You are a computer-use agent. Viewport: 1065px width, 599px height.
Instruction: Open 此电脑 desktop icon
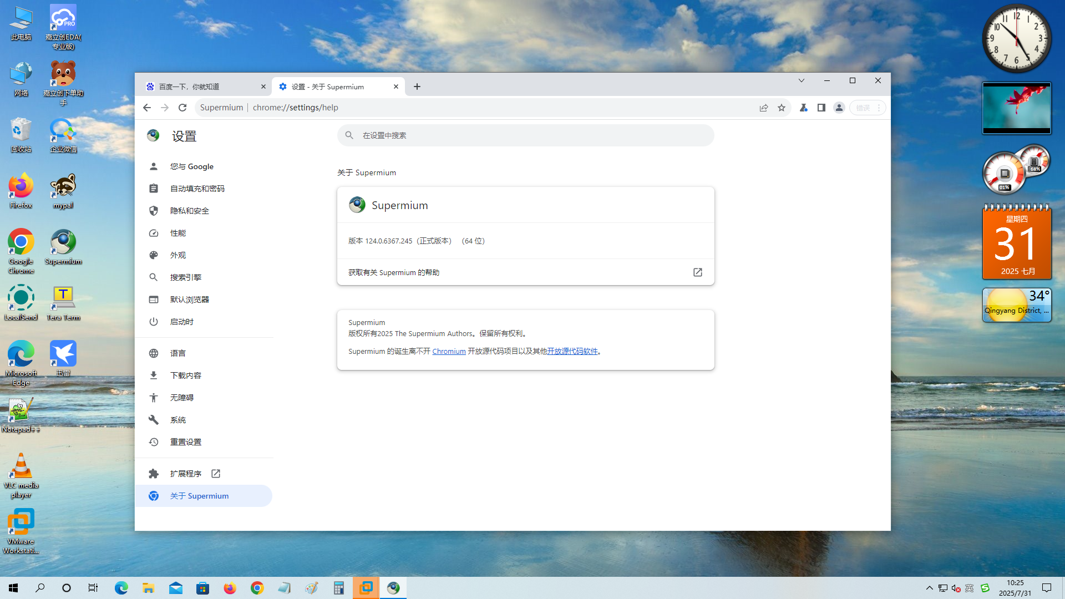pyautogui.click(x=21, y=23)
